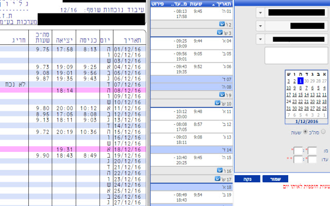This screenshot has width=330, height=206.
Task: Select list row 05 ב' with 9:05 hours
Action: (191, 56)
